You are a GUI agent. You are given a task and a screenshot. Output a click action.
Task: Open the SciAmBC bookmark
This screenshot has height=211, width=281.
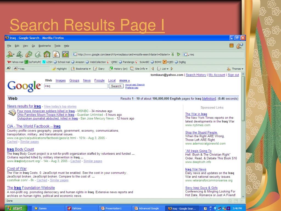[x=142, y=62]
